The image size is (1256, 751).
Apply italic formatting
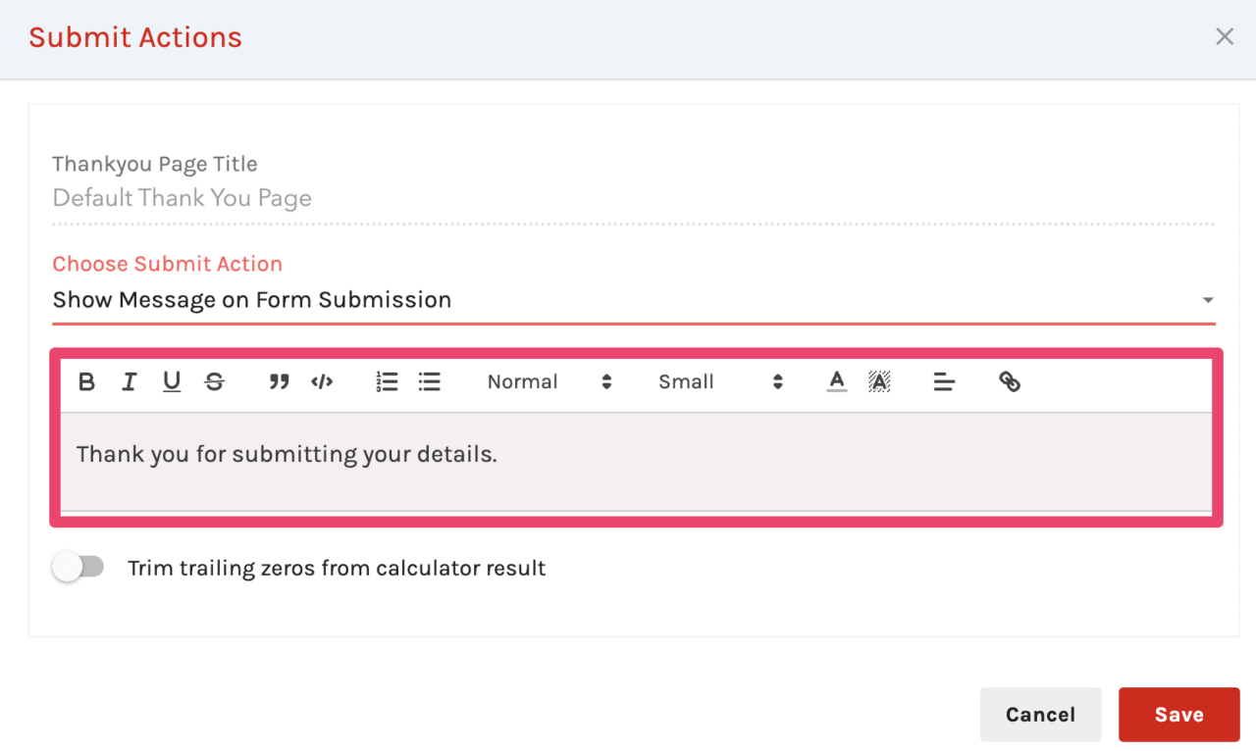(129, 381)
